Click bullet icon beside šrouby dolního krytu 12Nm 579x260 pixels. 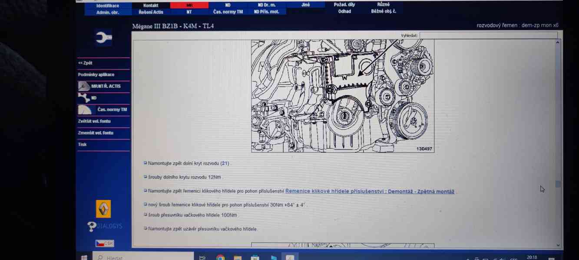pyautogui.click(x=146, y=177)
